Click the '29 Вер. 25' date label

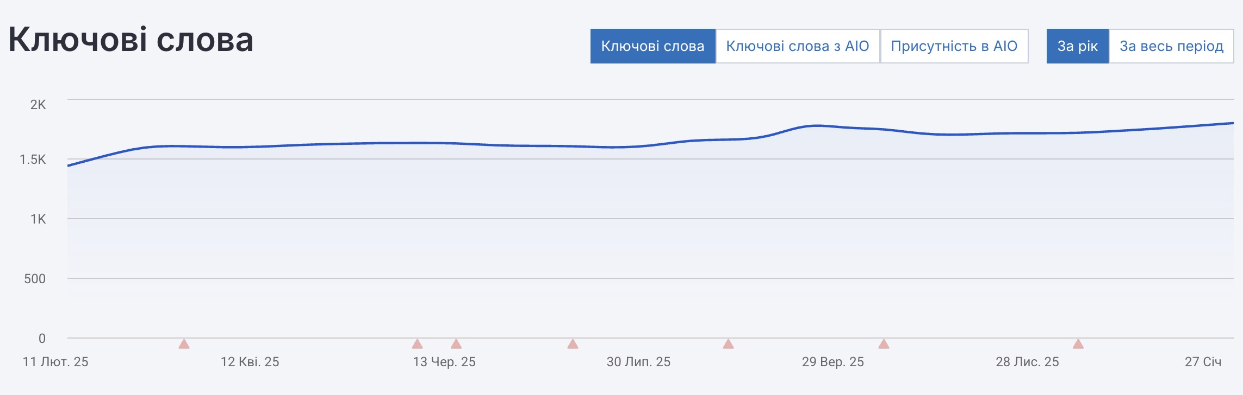click(x=832, y=362)
